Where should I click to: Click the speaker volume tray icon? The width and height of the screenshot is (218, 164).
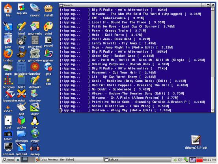(180, 160)
